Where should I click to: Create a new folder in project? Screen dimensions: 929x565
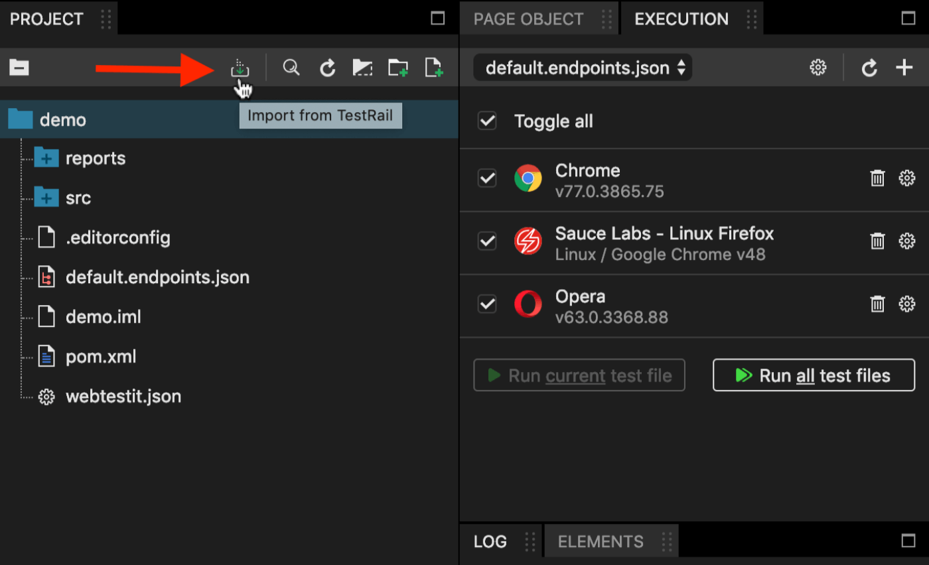(x=398, y=68)
